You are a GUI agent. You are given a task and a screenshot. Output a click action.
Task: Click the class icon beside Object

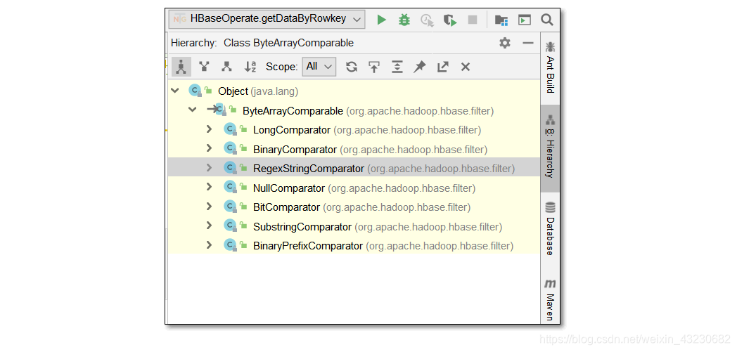195,91
